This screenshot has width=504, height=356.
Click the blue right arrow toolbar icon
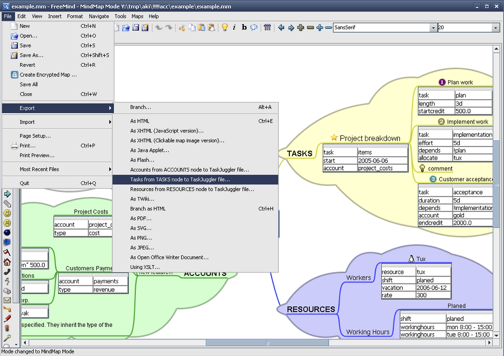[291, 28]
